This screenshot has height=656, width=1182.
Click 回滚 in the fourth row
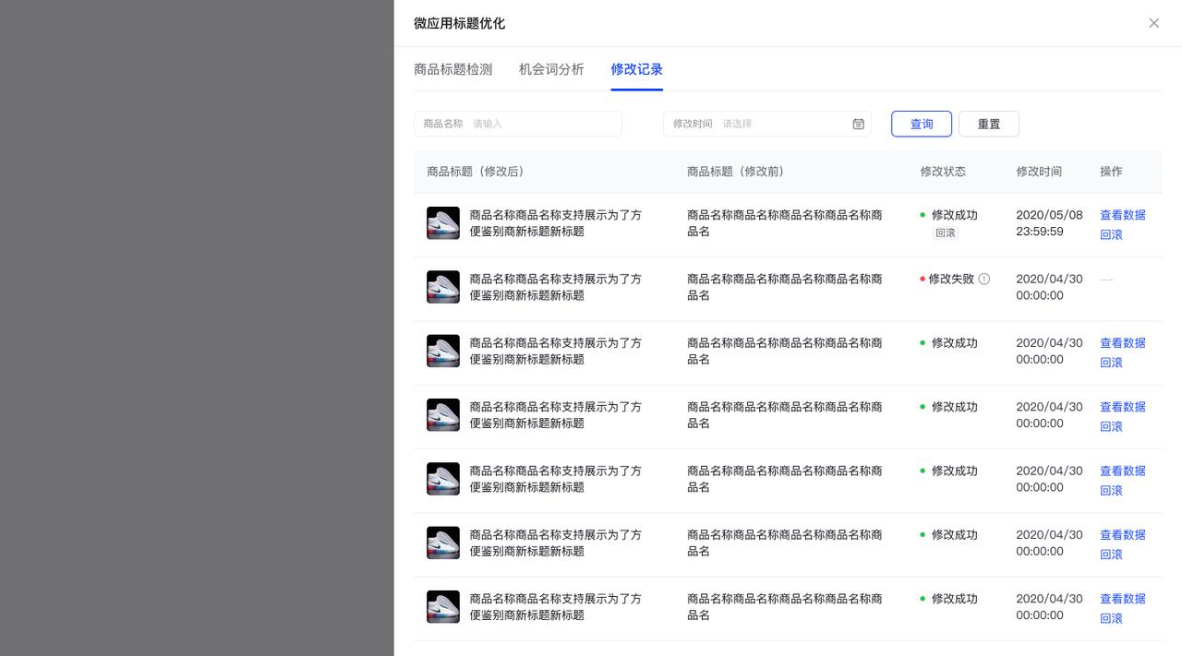[x=1111, y=426]
